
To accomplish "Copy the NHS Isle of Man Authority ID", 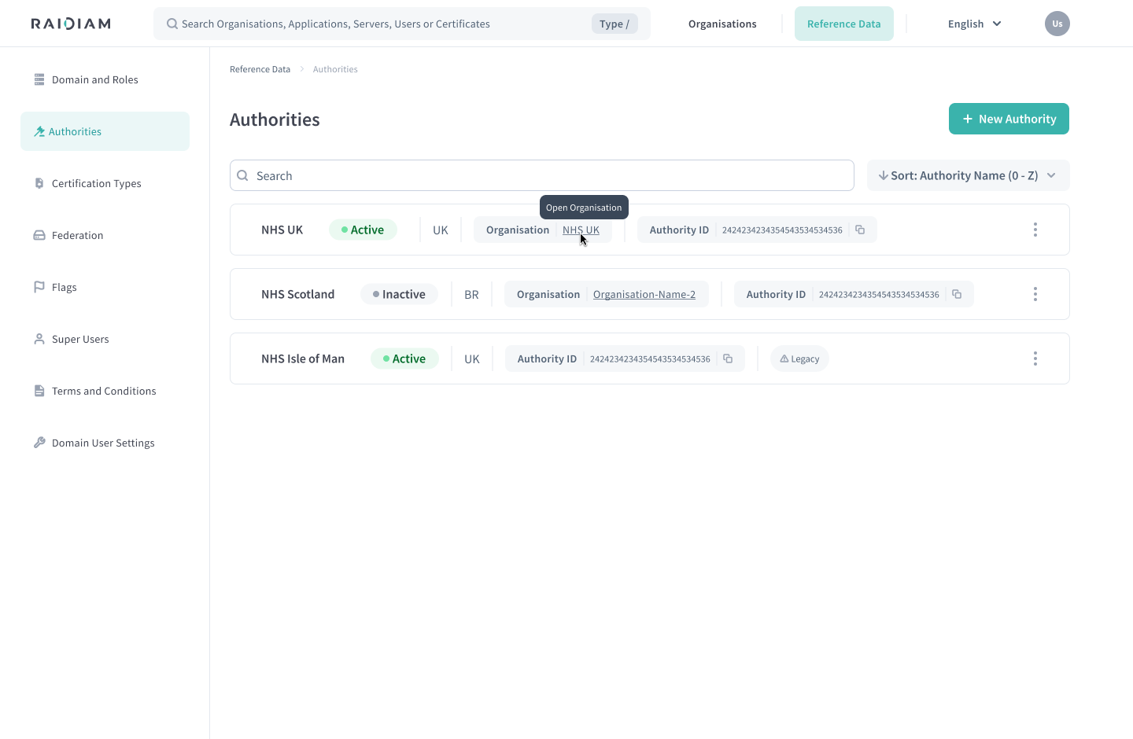I will (x=728, y=358).
